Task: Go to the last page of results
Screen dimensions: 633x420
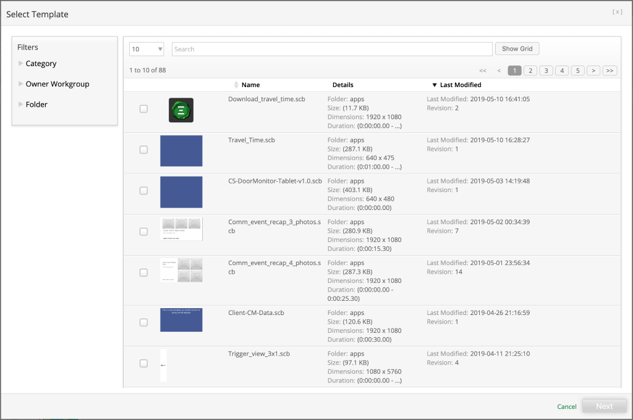Action: [610, 70]
